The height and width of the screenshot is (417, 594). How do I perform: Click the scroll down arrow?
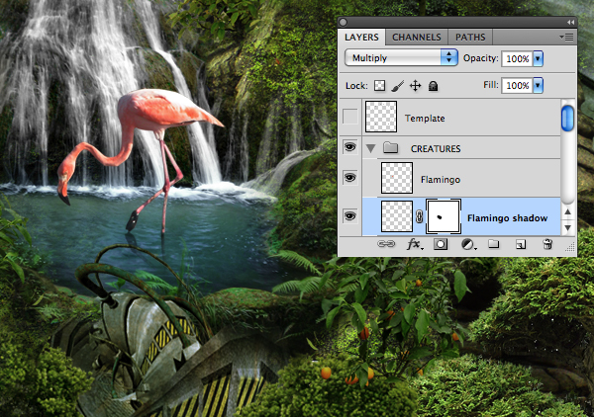pos(567,227)
